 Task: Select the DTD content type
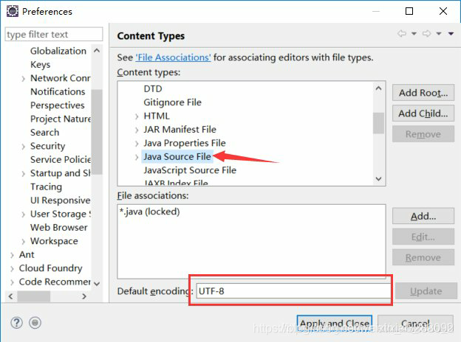pyautogui.click(x=153, y=89)
